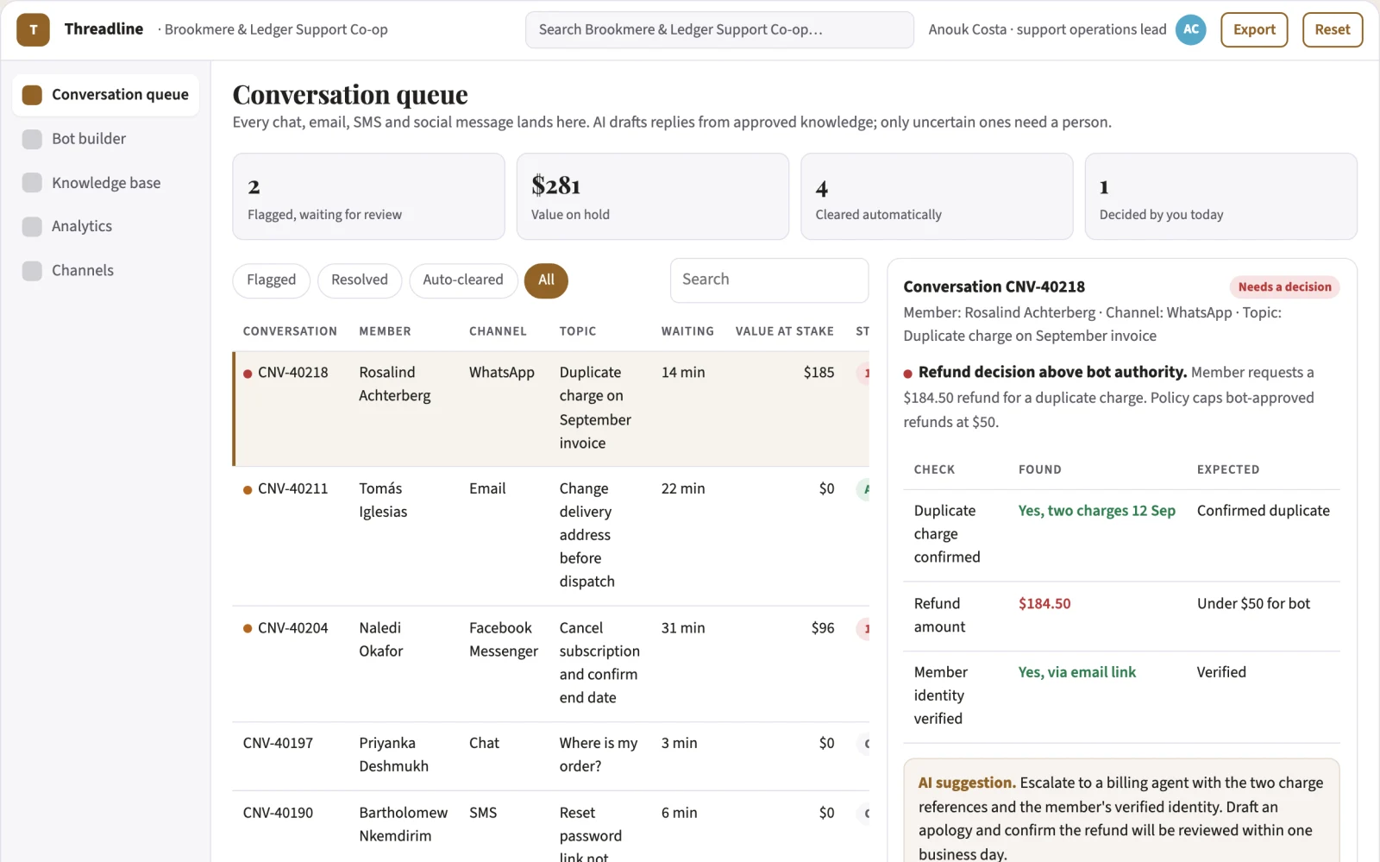The height and width of the screenshot is (862, 1380).
Task: Open the Analytics page
Action: coord(105,226)
